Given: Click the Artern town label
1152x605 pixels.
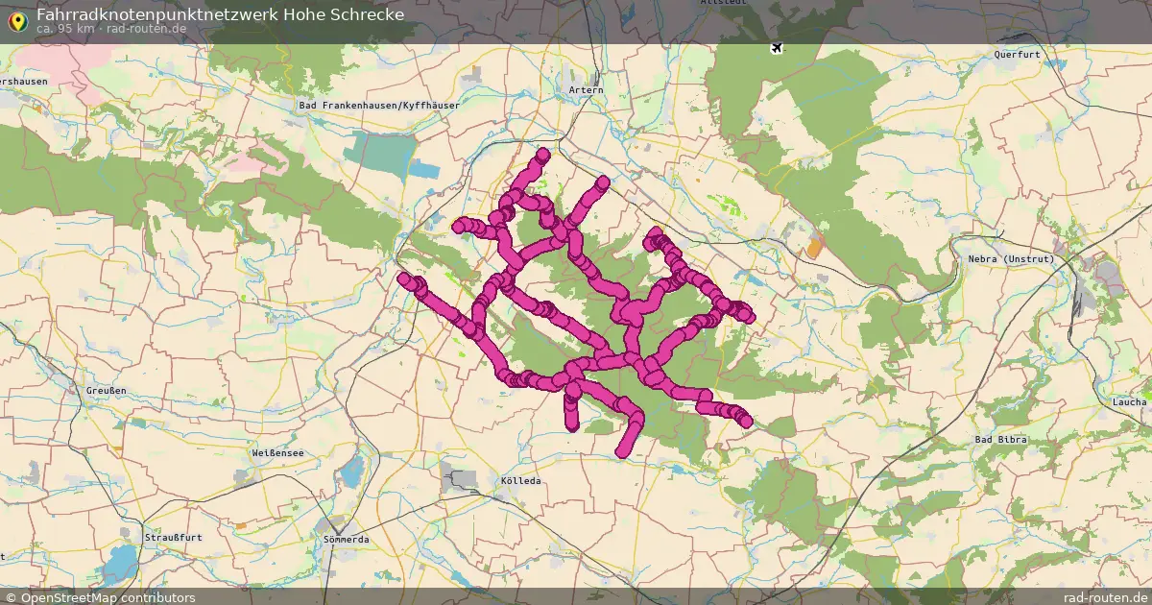Looking at the screenshot, I should [587, 90].
